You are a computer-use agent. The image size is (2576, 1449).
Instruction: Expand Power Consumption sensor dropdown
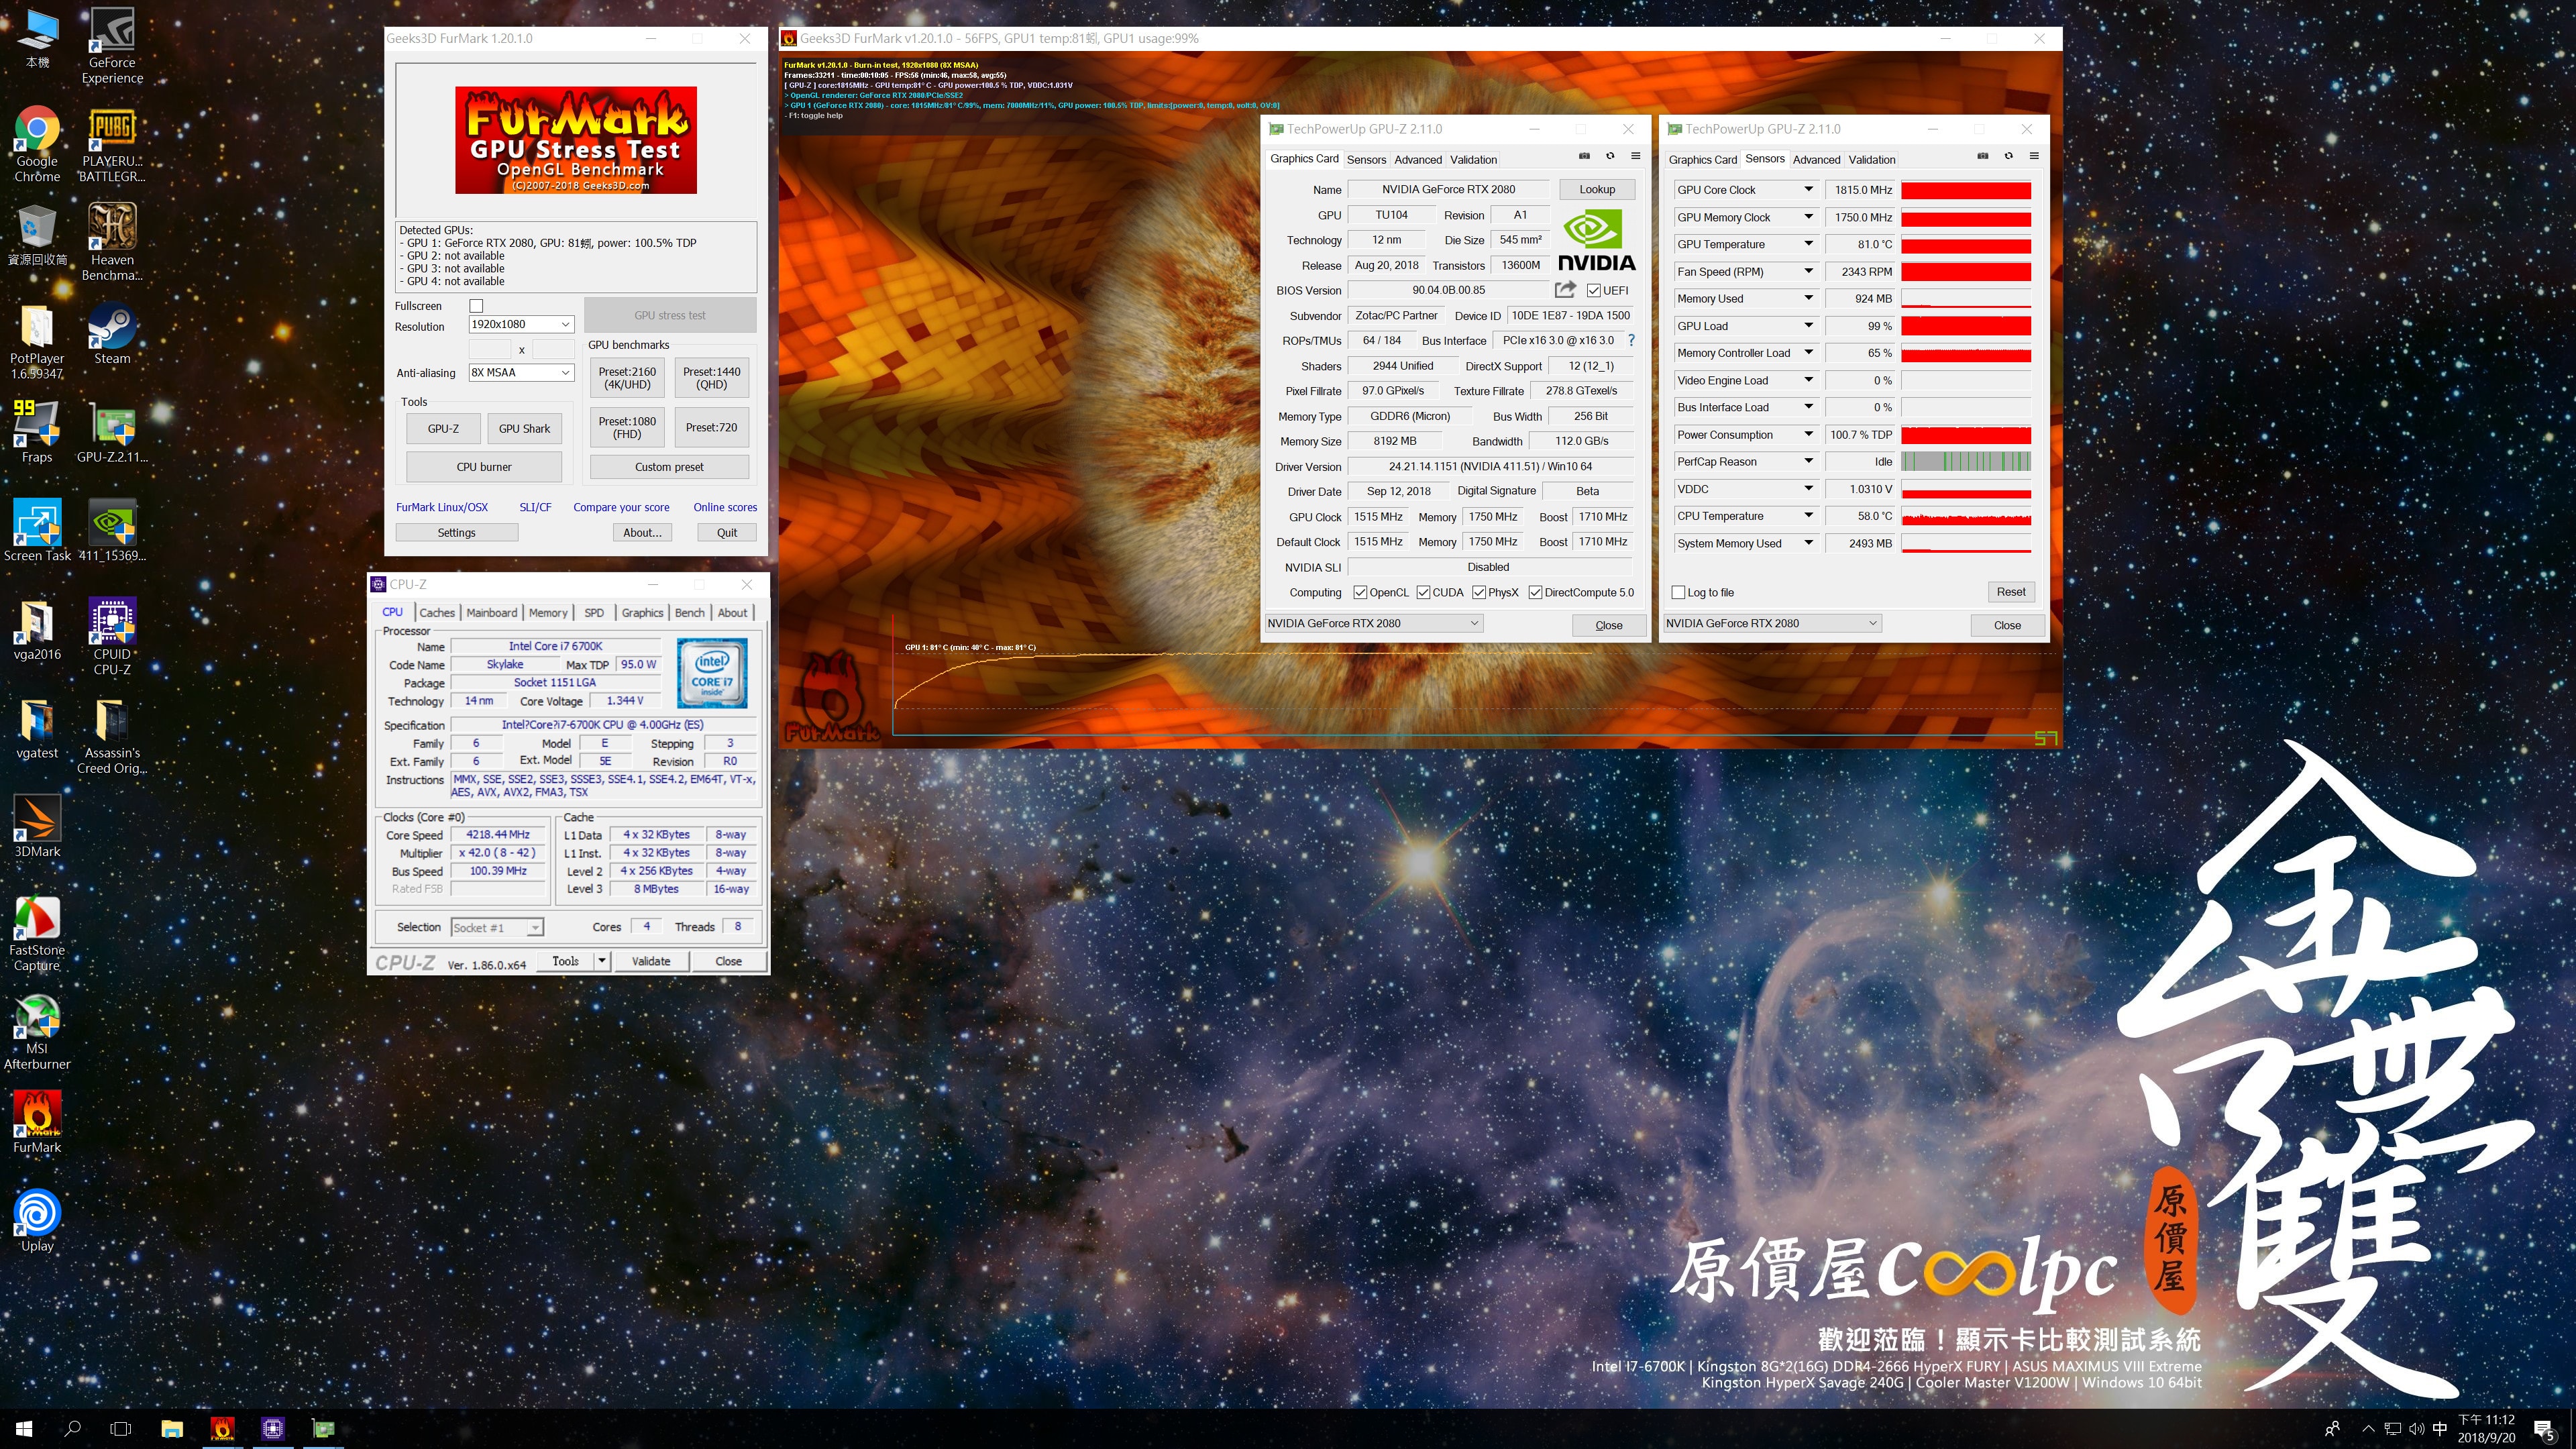pos(1808,434)
